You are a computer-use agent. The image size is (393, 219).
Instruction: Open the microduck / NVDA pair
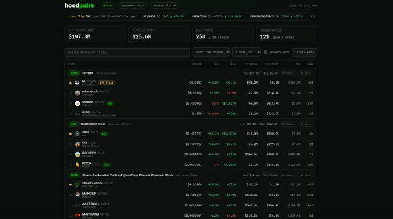190,93
